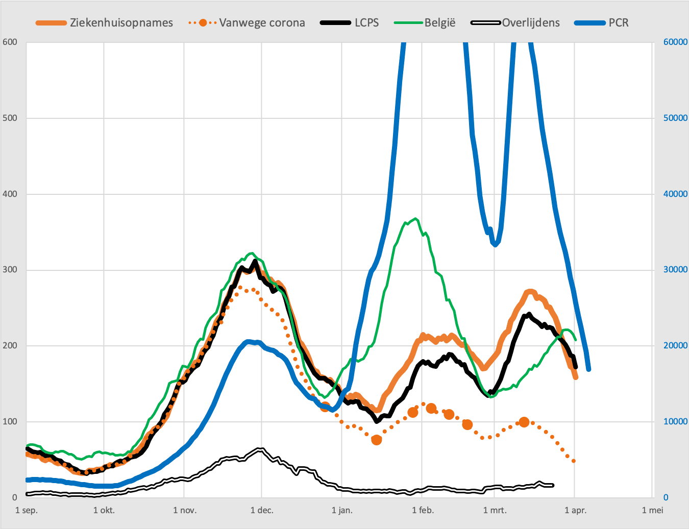The width and height of the screenshot is (689, 529).
Task: Click the green België legend line marker
Action: click(x=409, y=23)
